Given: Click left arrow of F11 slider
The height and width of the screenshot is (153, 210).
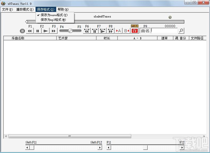Looking at the screenshot, I should pyautogui.click(x=109, y=147).
